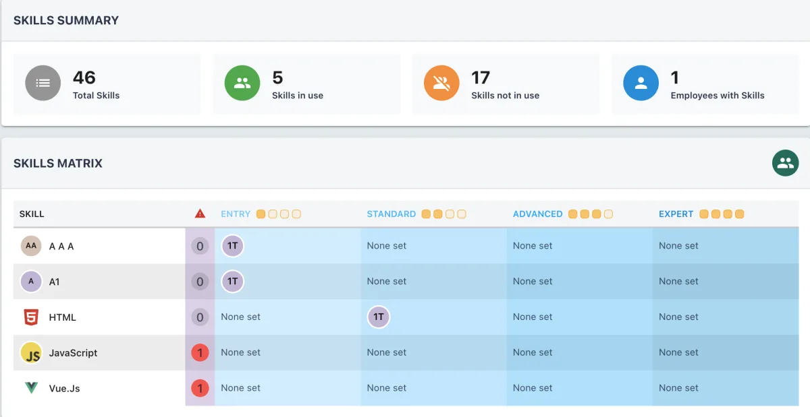This screenshot has width=810, height=417.
Task: Click the STANDARD level column header
Action: [391, 214]
